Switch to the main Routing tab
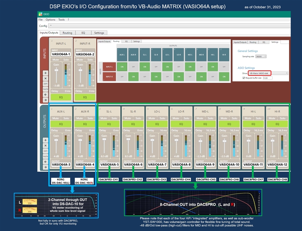 click(68, 33)
